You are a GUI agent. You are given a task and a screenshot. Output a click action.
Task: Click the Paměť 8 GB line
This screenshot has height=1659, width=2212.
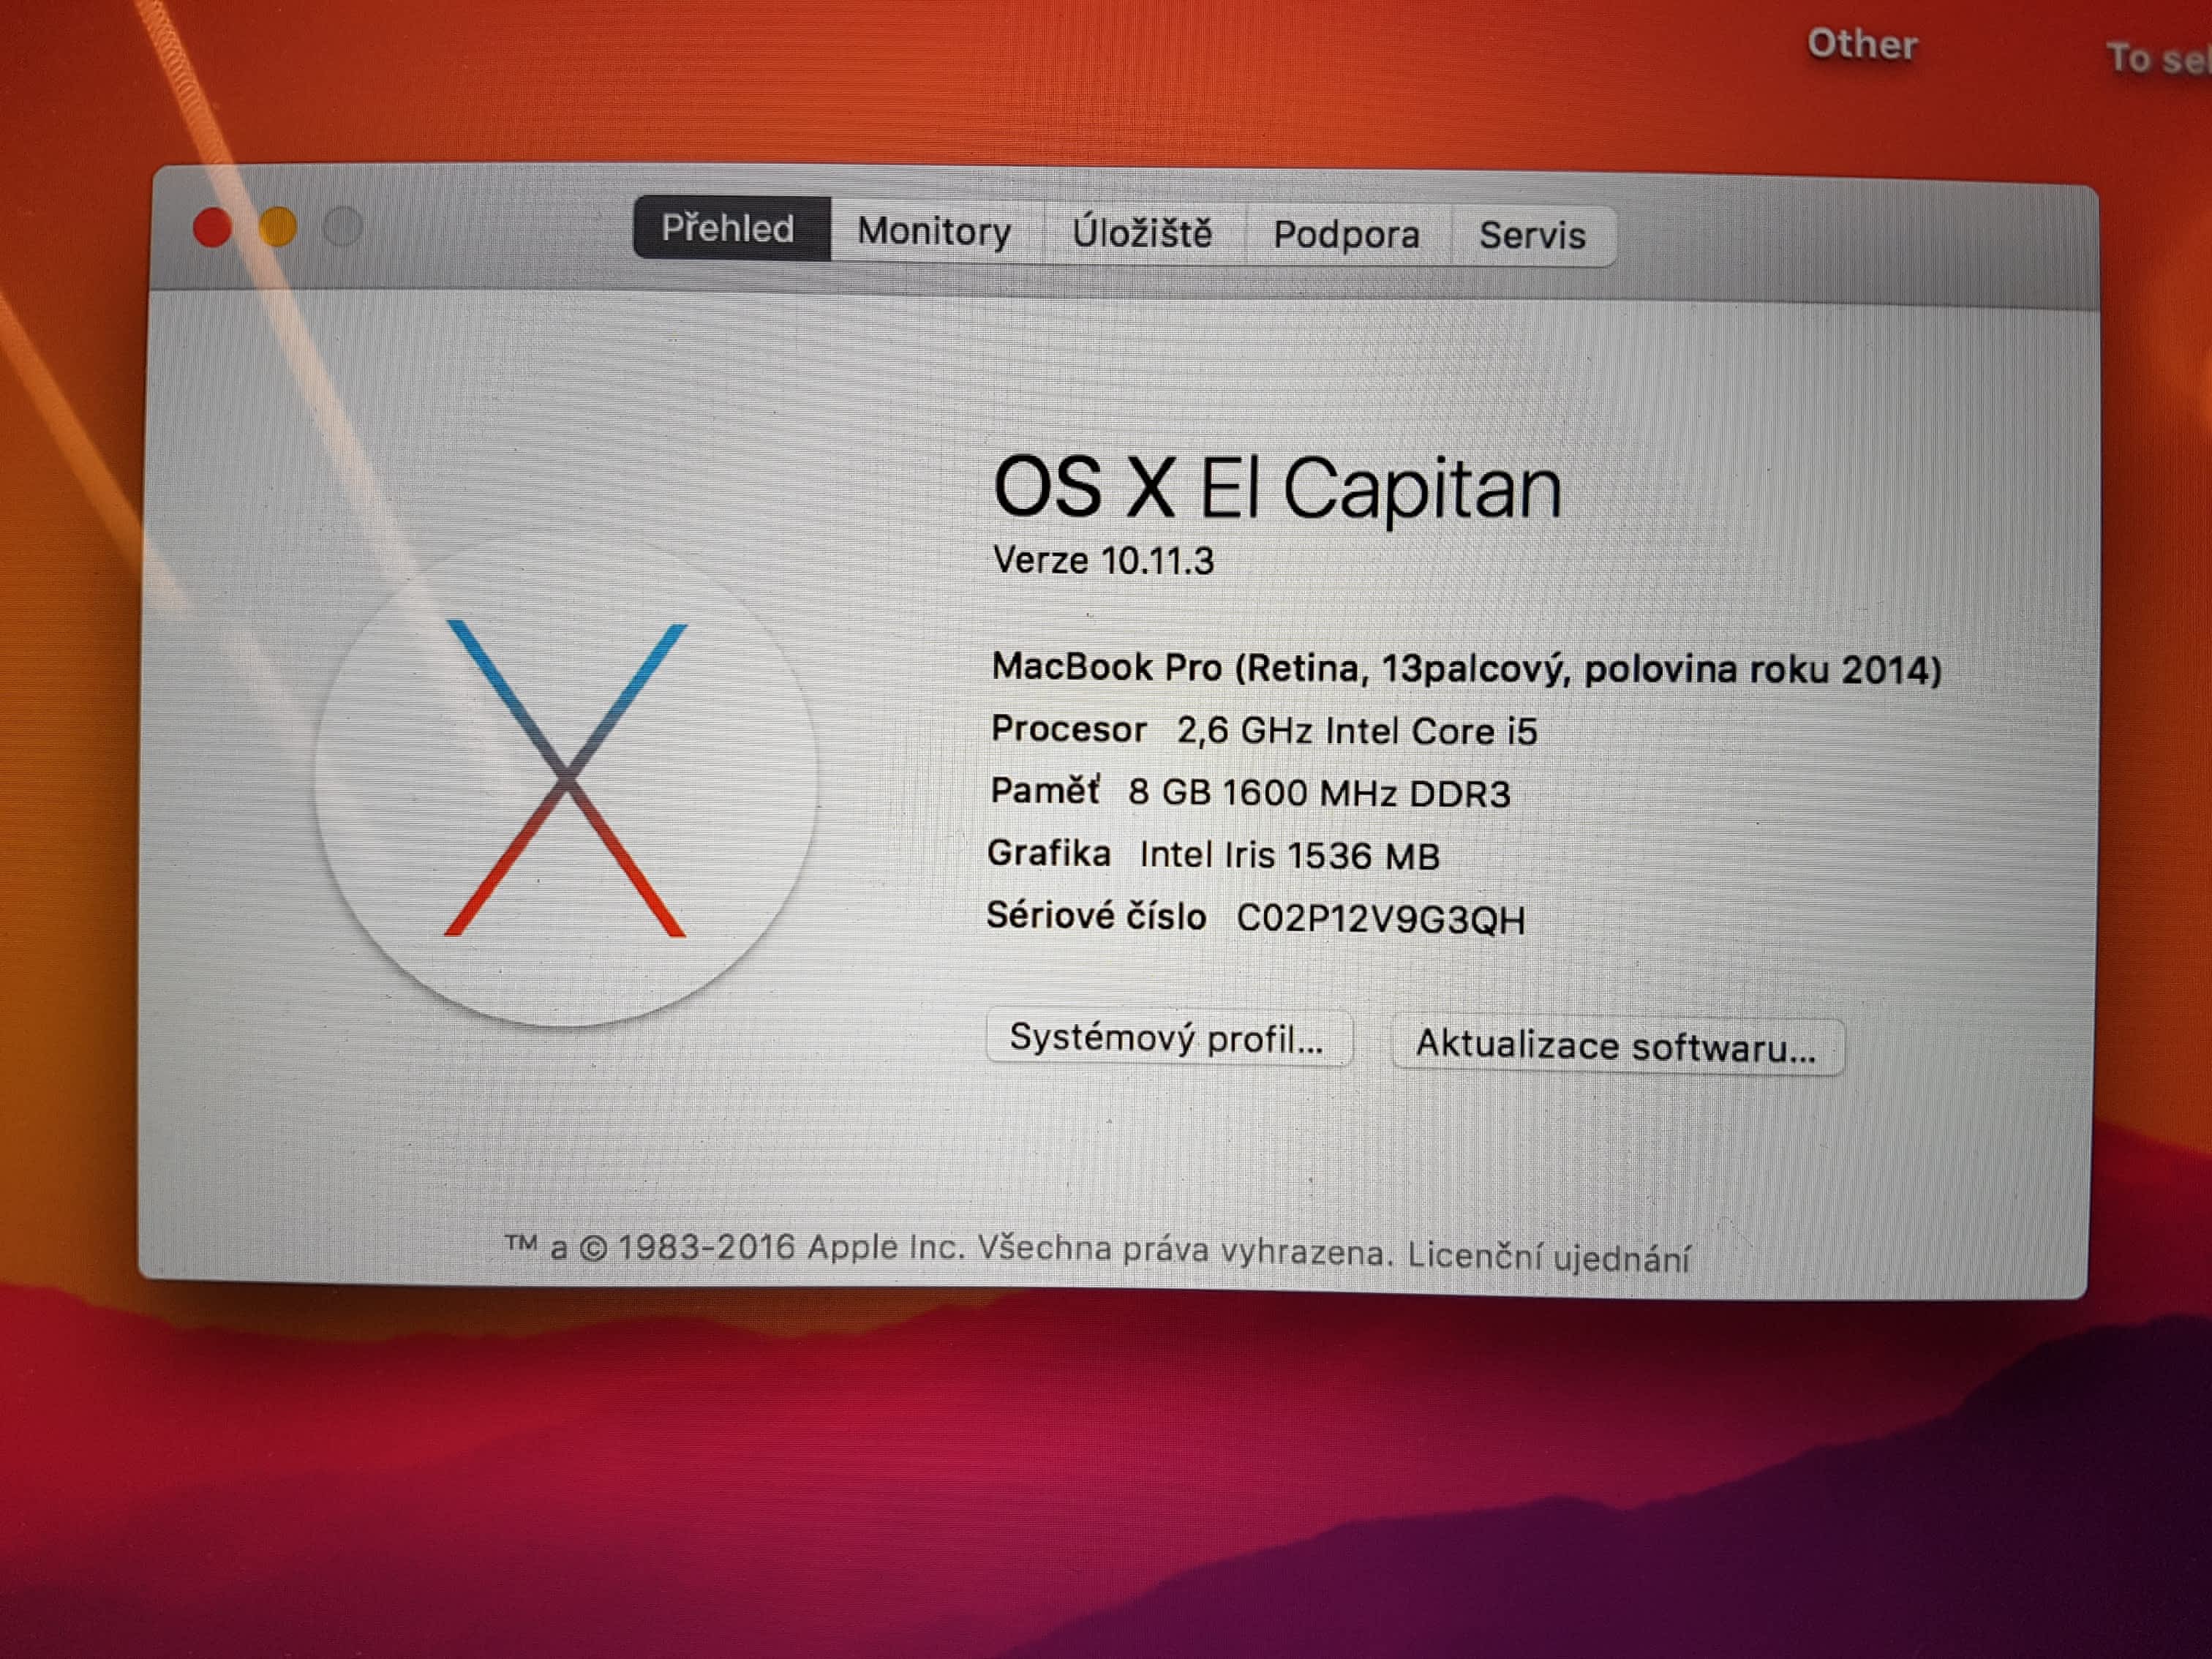click(1250, 793)
